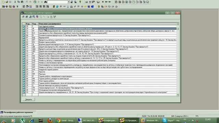The height and width of the screenshot is (123, 219).
Task: Click the binoculars Find icon
Action: pyautogui.click(x=46, y=2)
